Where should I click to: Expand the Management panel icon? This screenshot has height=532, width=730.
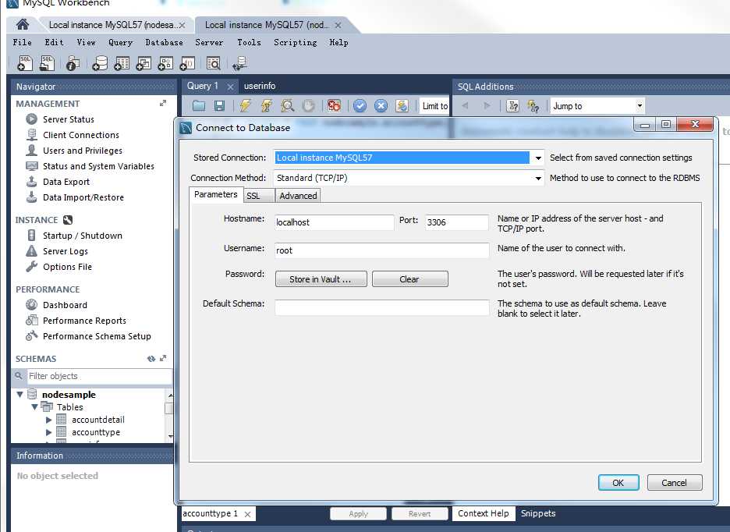point(162,103)
